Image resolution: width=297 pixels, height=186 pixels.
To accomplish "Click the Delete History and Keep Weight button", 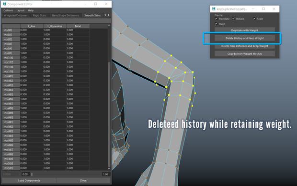I will (244, 38).
